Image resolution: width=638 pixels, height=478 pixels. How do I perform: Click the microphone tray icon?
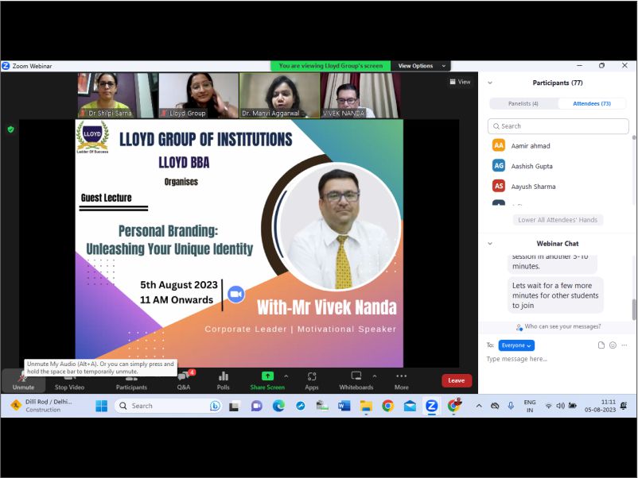511,406
